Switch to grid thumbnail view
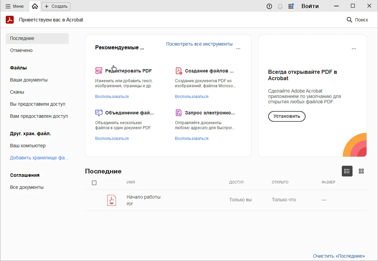This screenshot has height=261, width=378. 361,171
